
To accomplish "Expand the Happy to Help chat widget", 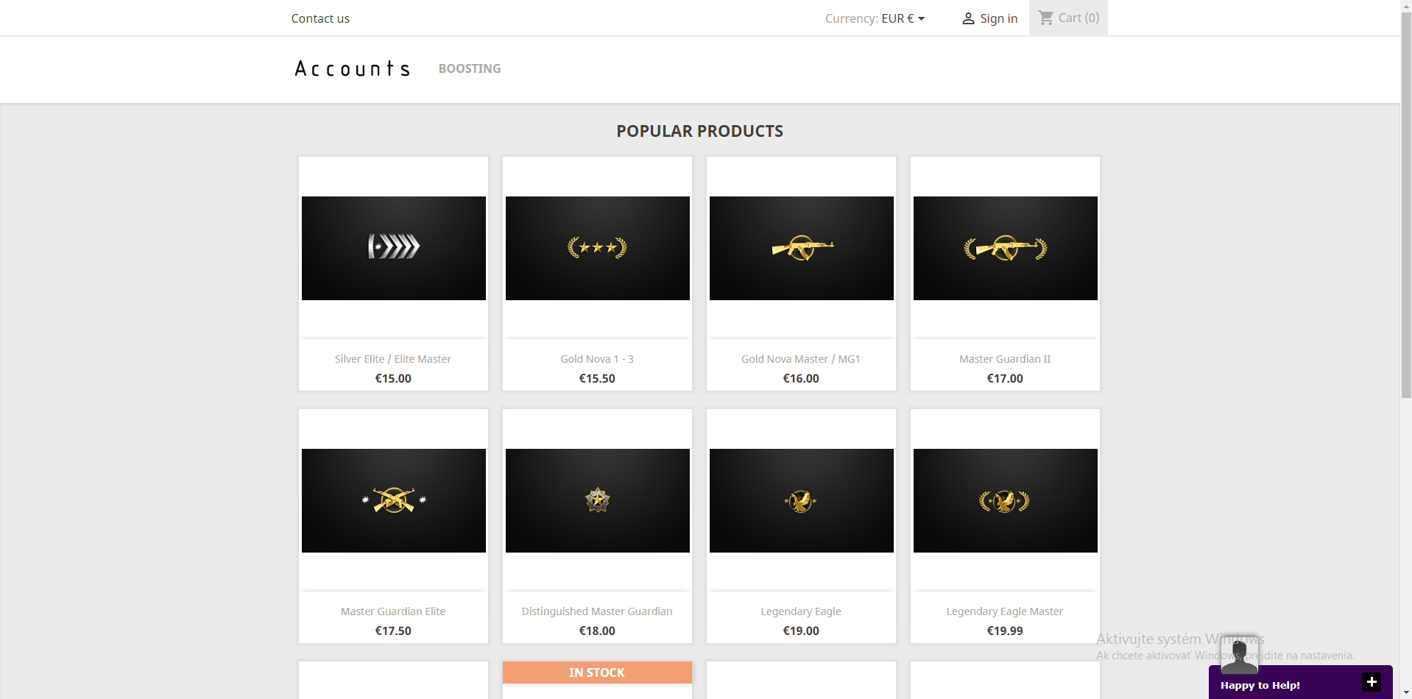I will 1371,682.
